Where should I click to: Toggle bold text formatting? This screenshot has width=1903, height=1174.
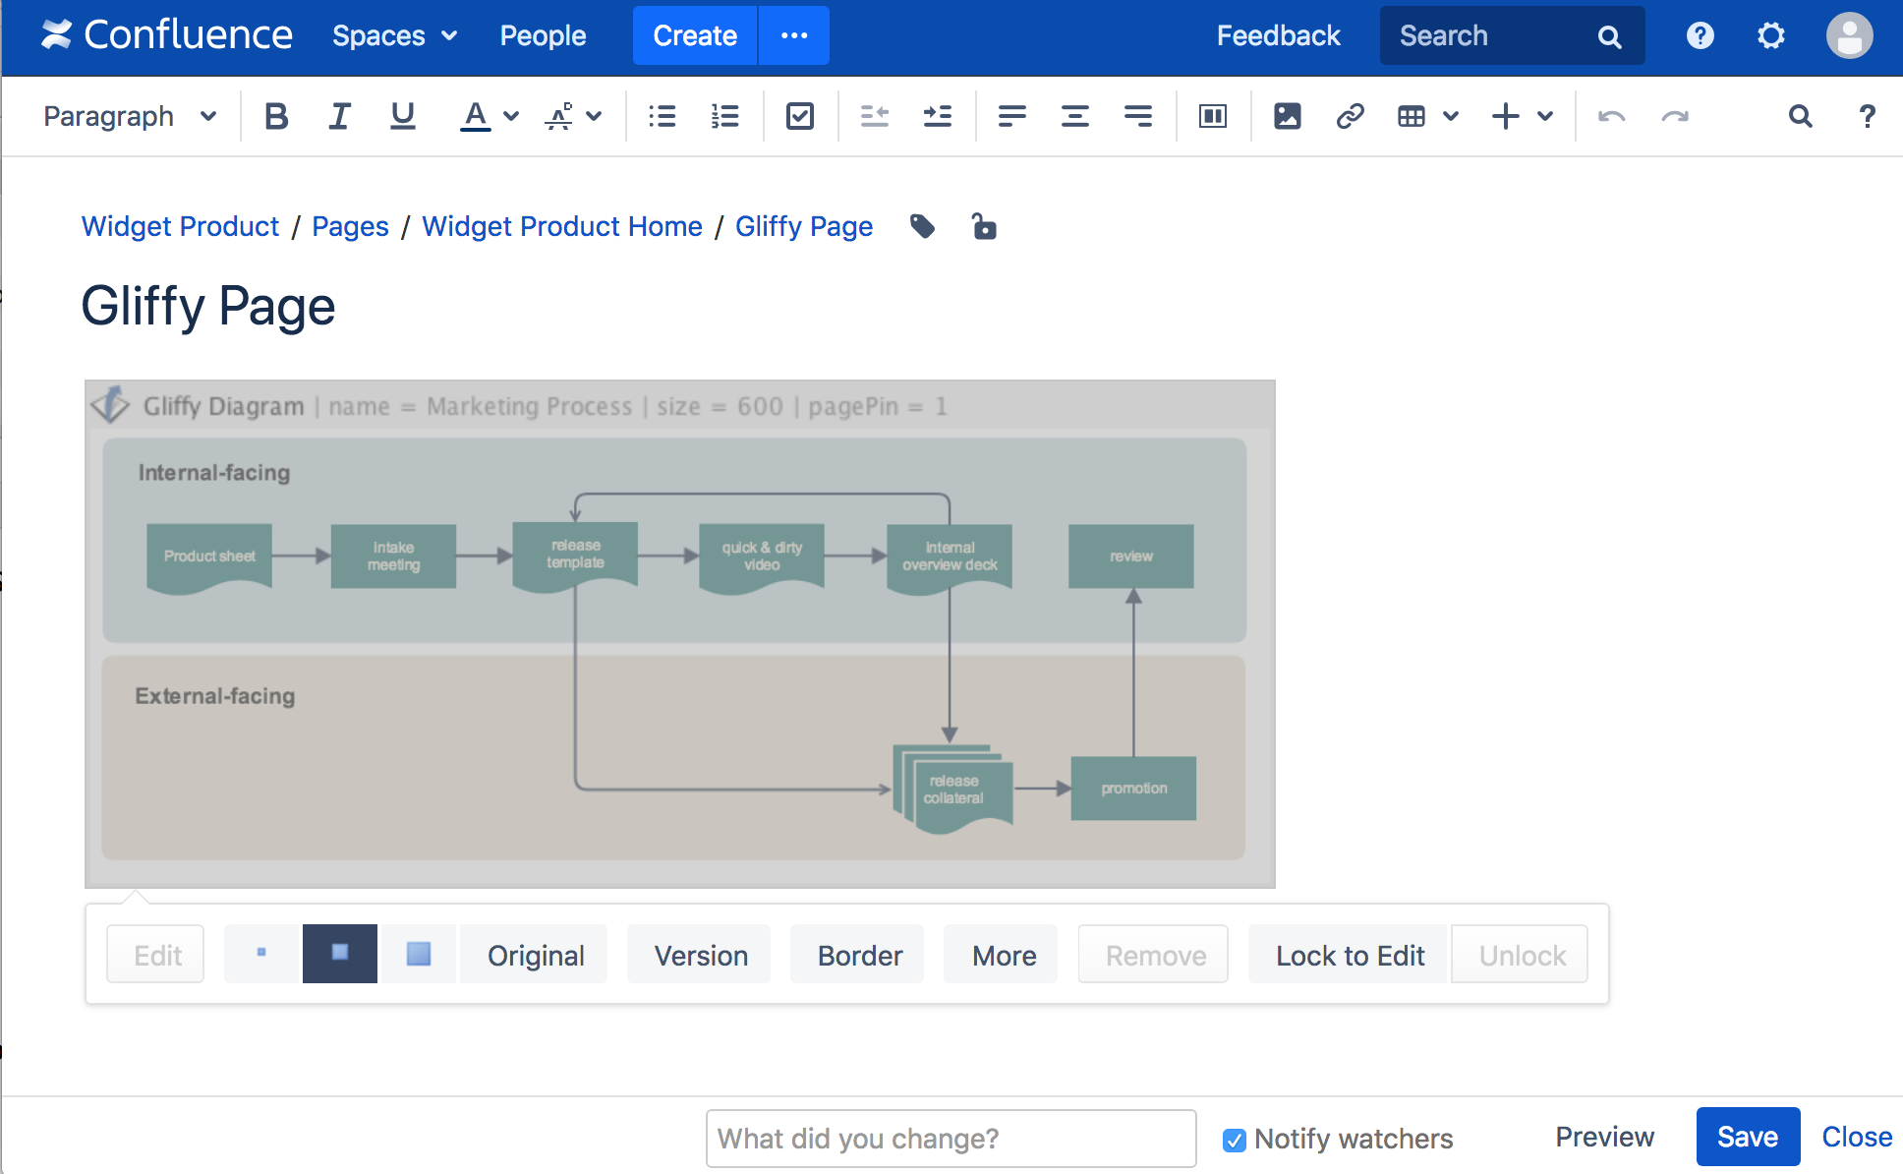point(276,116)
